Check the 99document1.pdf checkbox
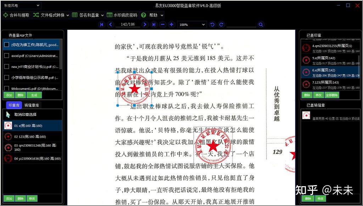This screenshot has height=206, width=363. (7, 88)
